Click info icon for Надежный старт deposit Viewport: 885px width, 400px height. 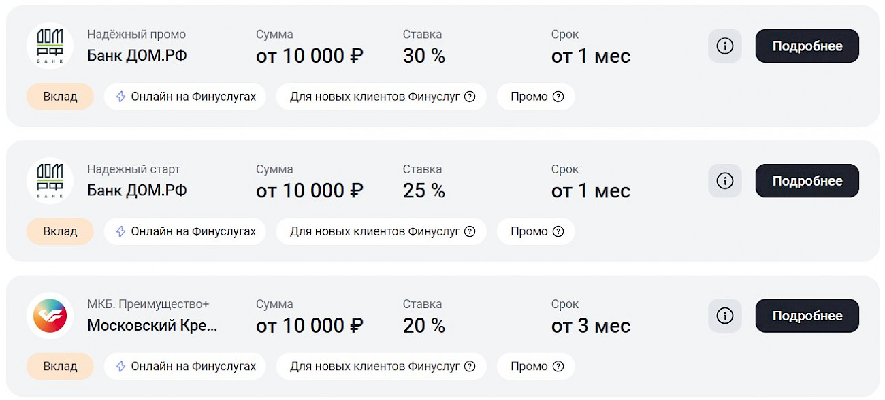725,181
